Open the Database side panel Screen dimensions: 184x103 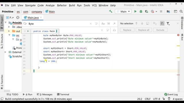[x=182, y=23]
